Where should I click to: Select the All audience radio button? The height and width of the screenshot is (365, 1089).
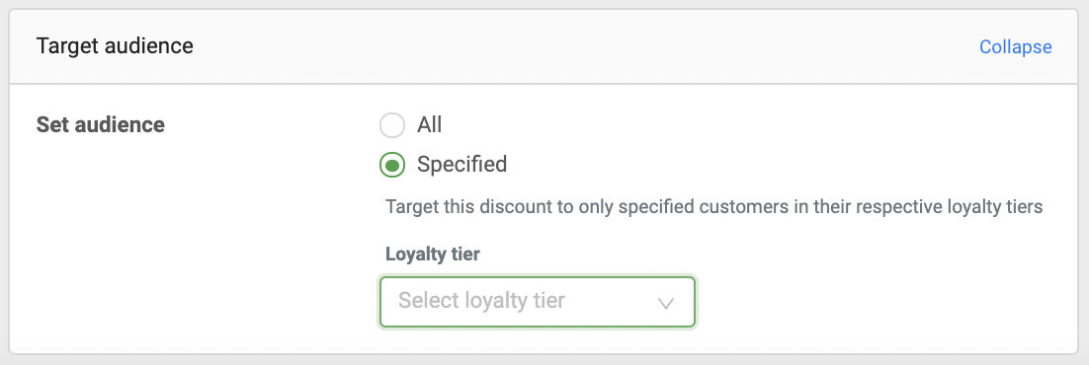click(391, 125)
